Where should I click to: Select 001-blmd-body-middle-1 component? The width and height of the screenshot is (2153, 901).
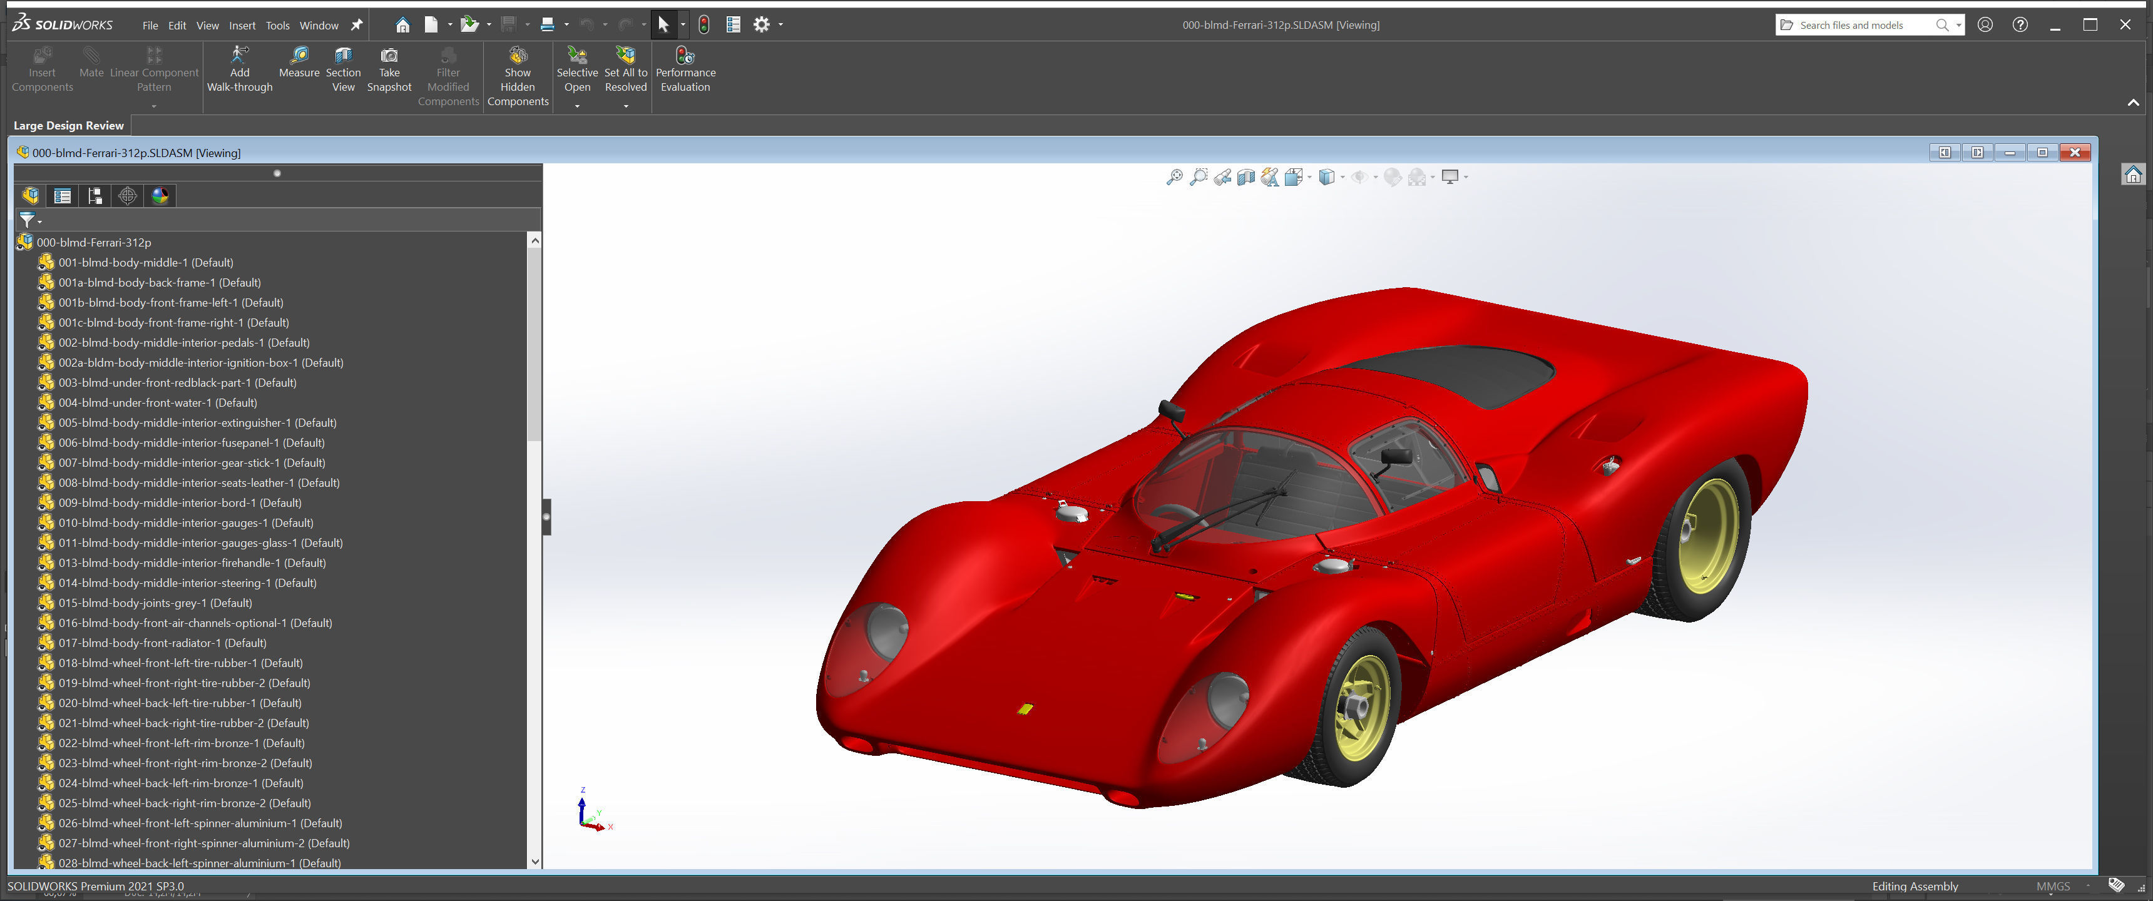[145, 262]
